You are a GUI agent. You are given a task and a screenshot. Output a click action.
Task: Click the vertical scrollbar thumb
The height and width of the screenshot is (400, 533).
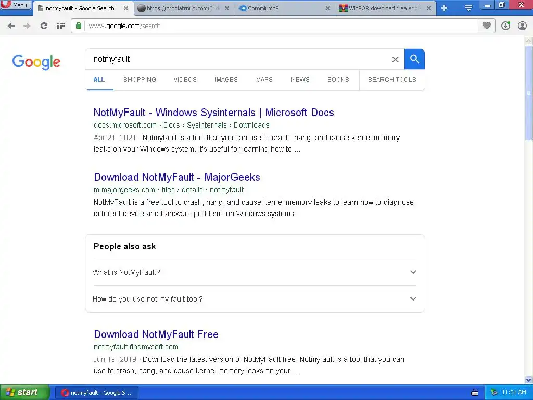pyautogui.click(x=528, y=93)
